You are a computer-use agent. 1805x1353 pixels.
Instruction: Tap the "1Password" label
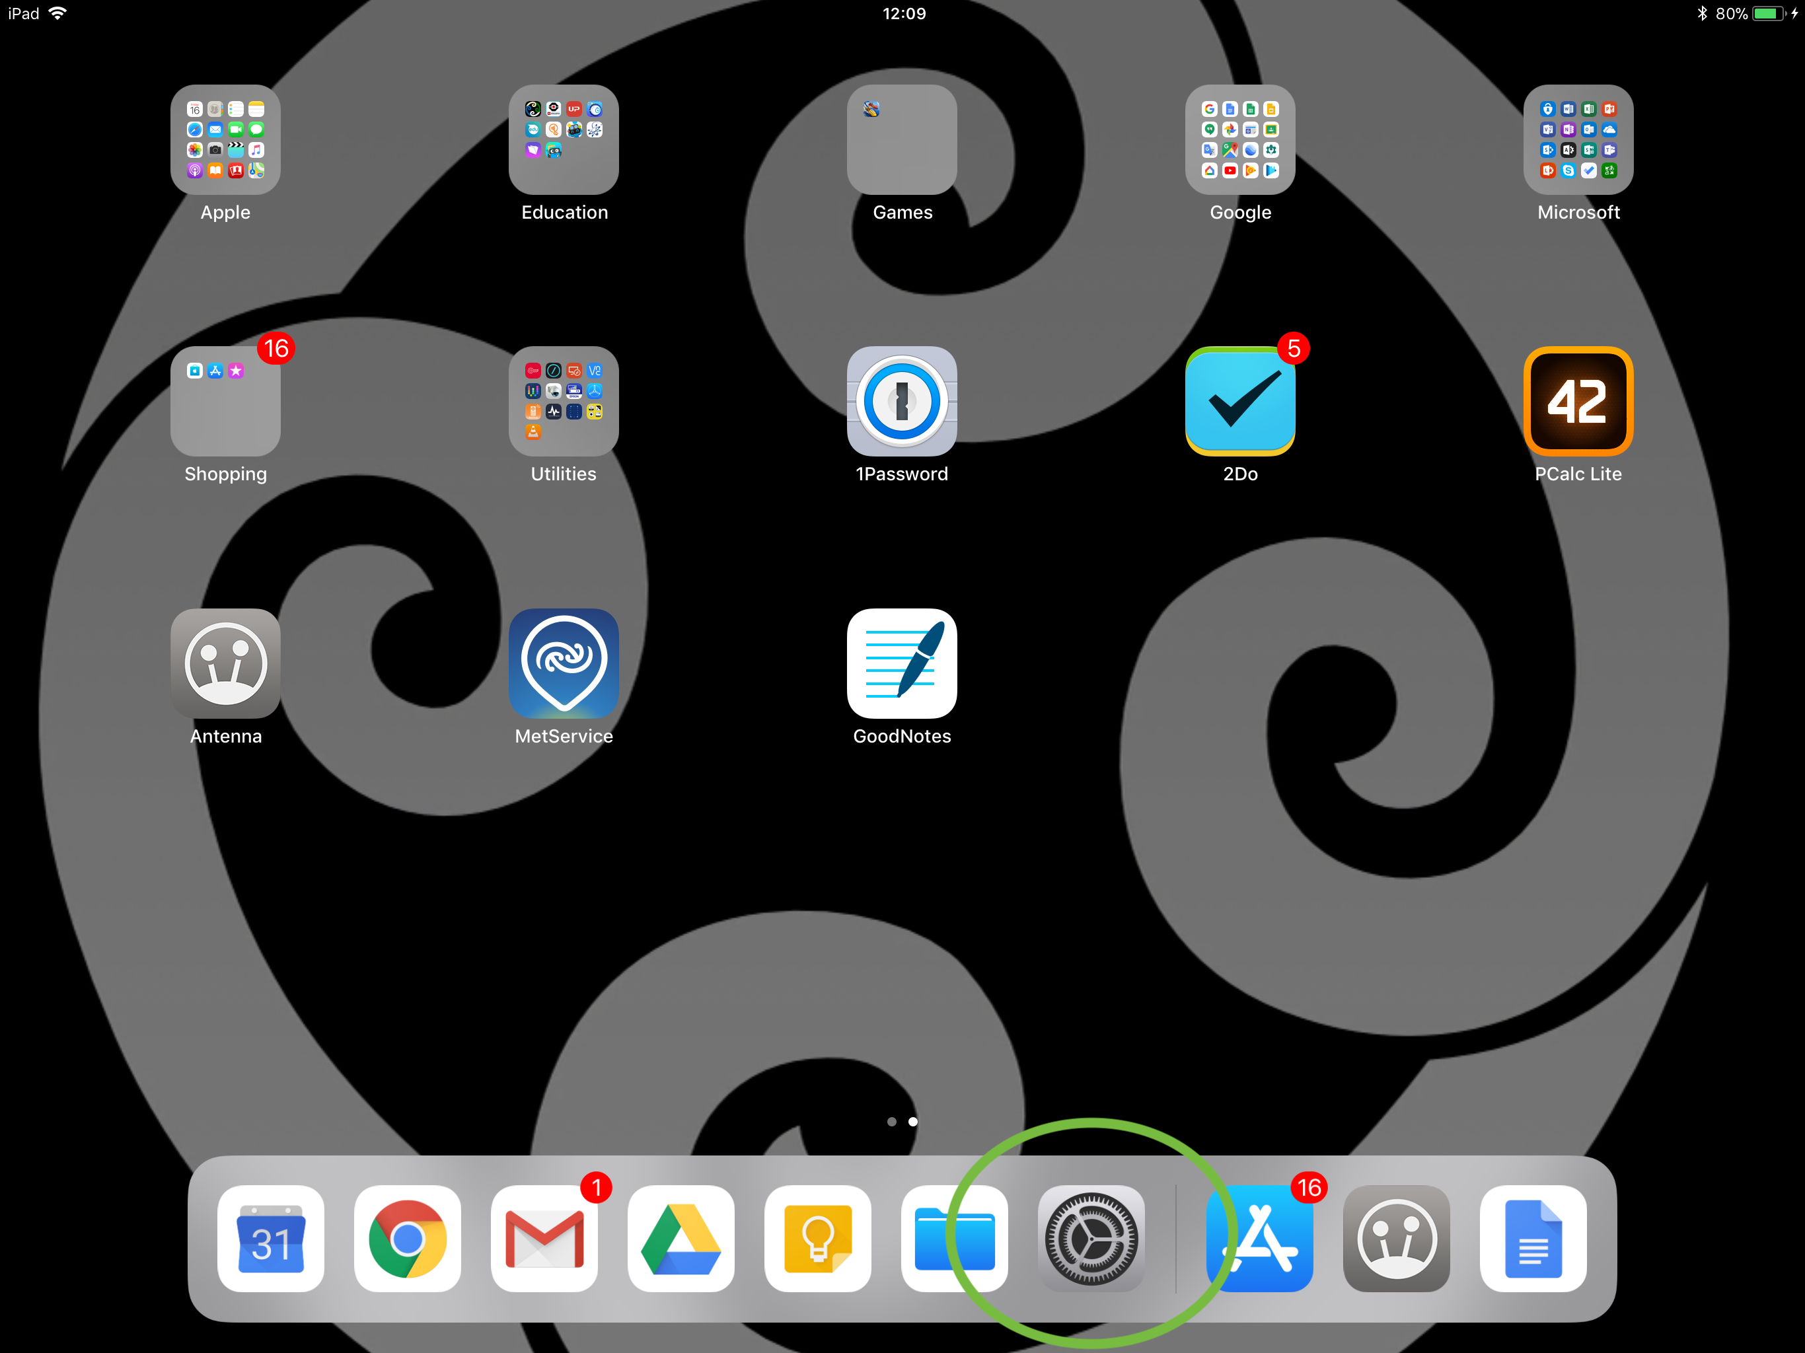coord(902,474)
